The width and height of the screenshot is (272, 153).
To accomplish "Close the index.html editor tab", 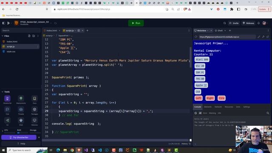I will (59, 31).
